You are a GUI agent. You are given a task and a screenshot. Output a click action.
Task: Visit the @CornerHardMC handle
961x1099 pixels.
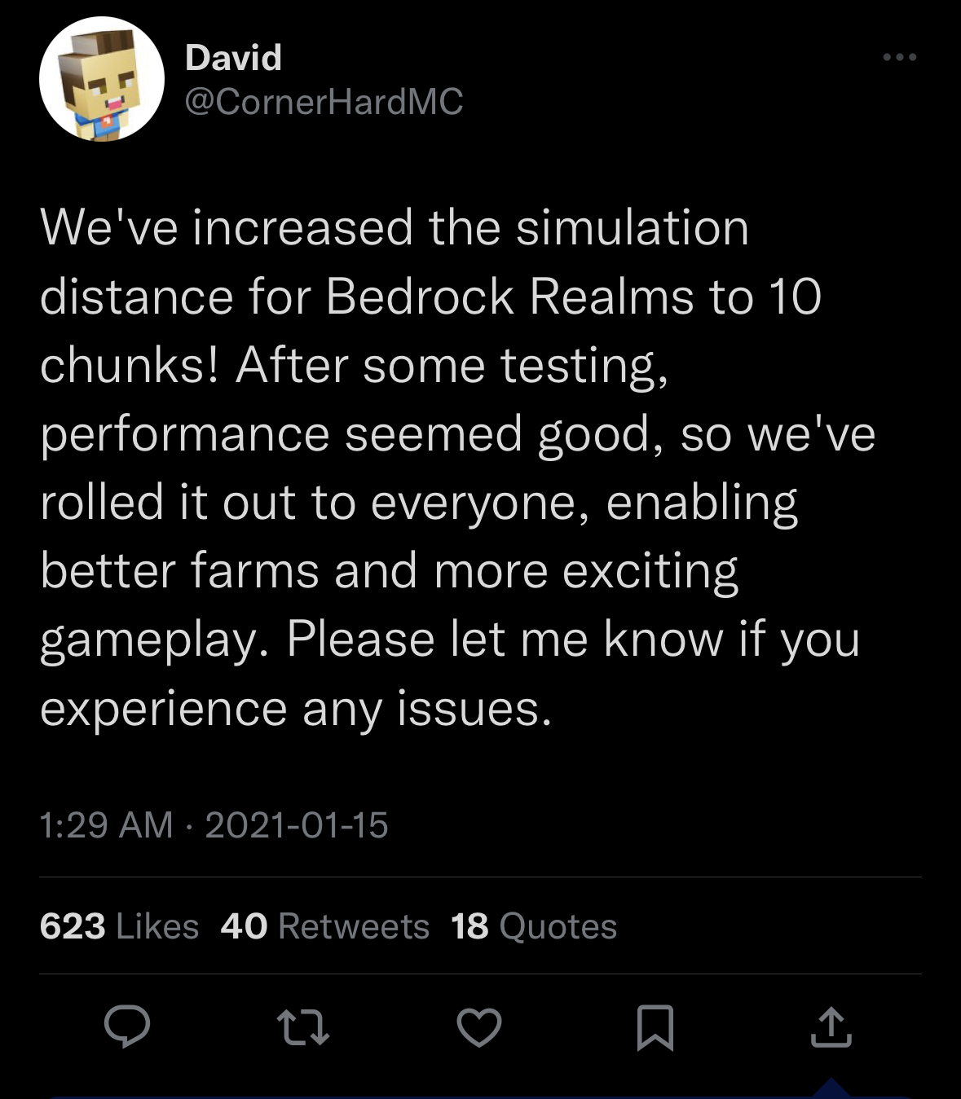click(x=324, y=102)
